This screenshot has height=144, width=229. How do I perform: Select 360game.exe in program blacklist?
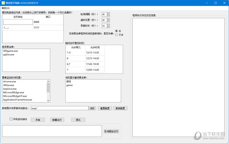click(x=11, y=51)
